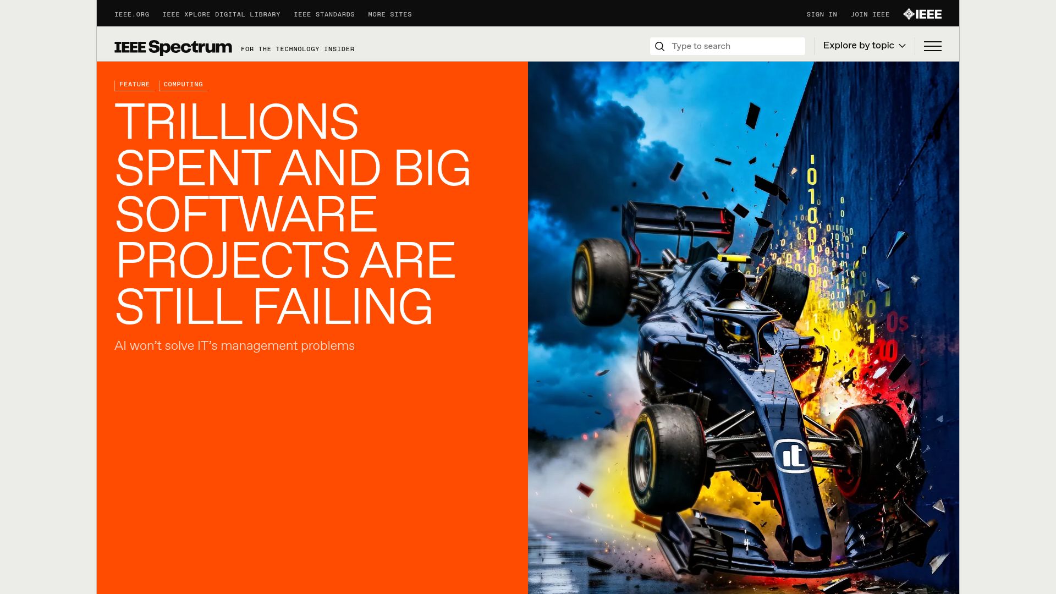The image size is (1056, 594).
Task: Select the COMPUTING tag
Action: (x=183, y=85)
